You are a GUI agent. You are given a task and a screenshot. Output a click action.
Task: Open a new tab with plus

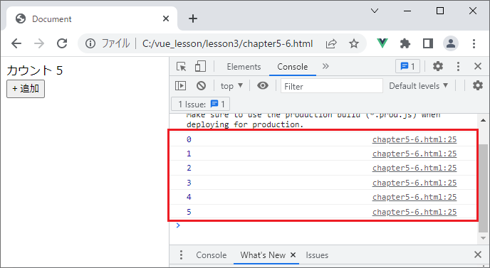coord(193,18)
